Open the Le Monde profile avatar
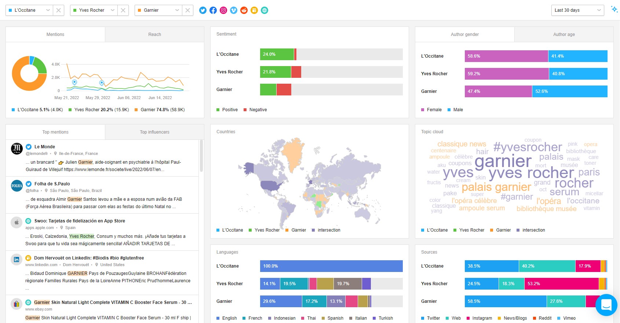620x323 pixels. point(17,149)
